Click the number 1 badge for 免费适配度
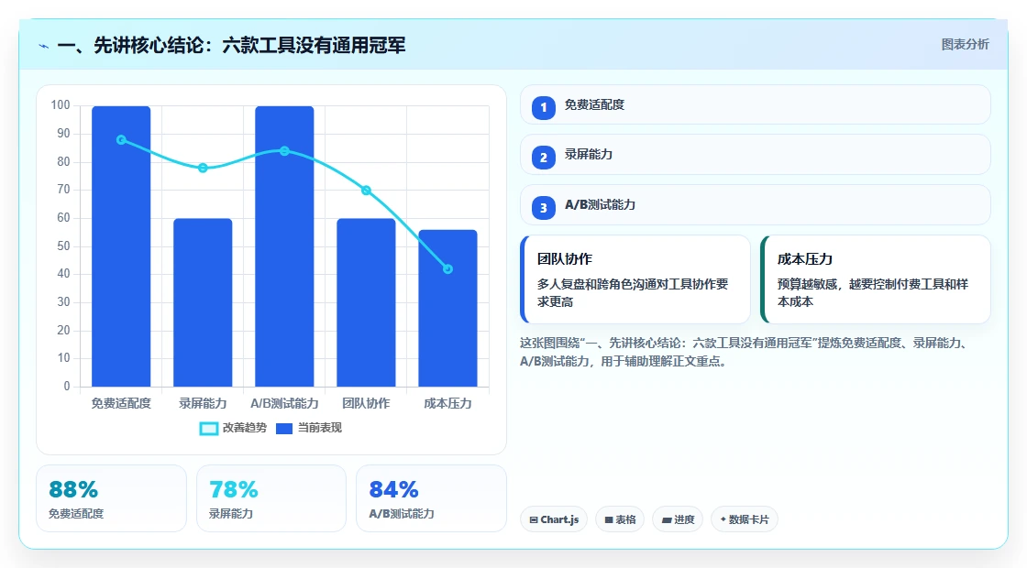This screenshot has height=568, width=1027. (544, 107)
